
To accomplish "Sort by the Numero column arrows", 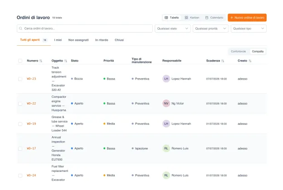I will (x=41, y=61).
